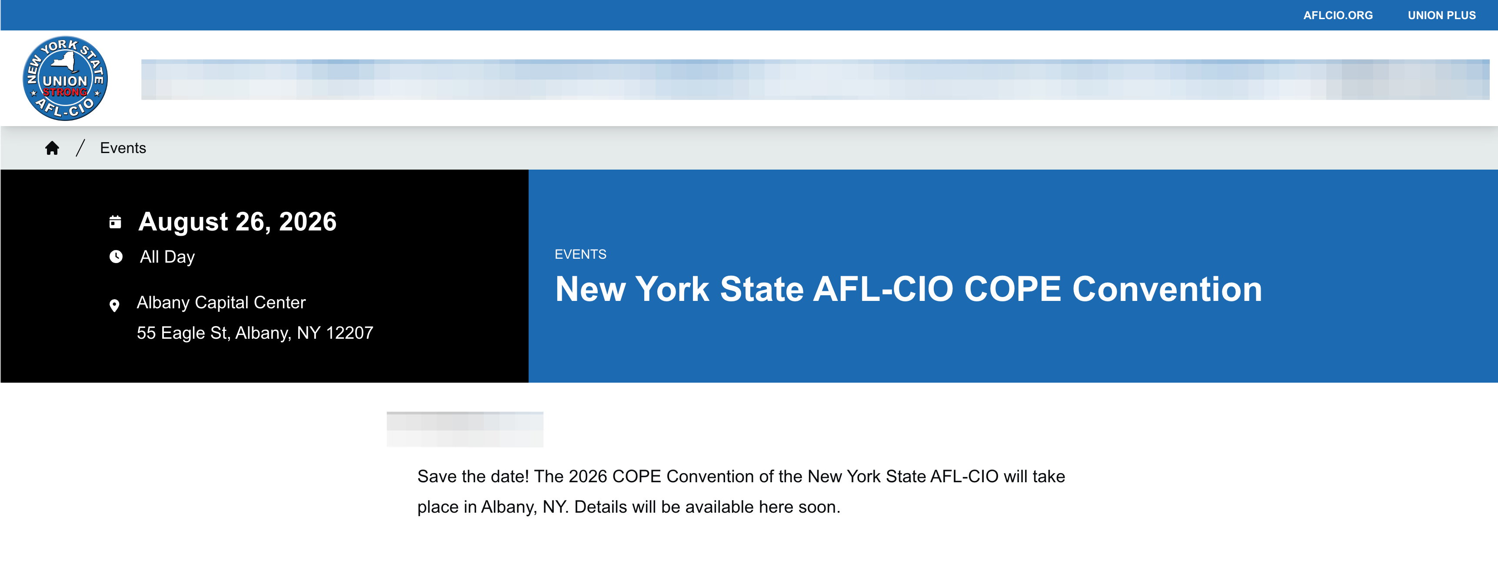The width and height of the screenshot is (1498, 574).
Task: Go to Events in the breadcrumb
Action: click(123, 148)
